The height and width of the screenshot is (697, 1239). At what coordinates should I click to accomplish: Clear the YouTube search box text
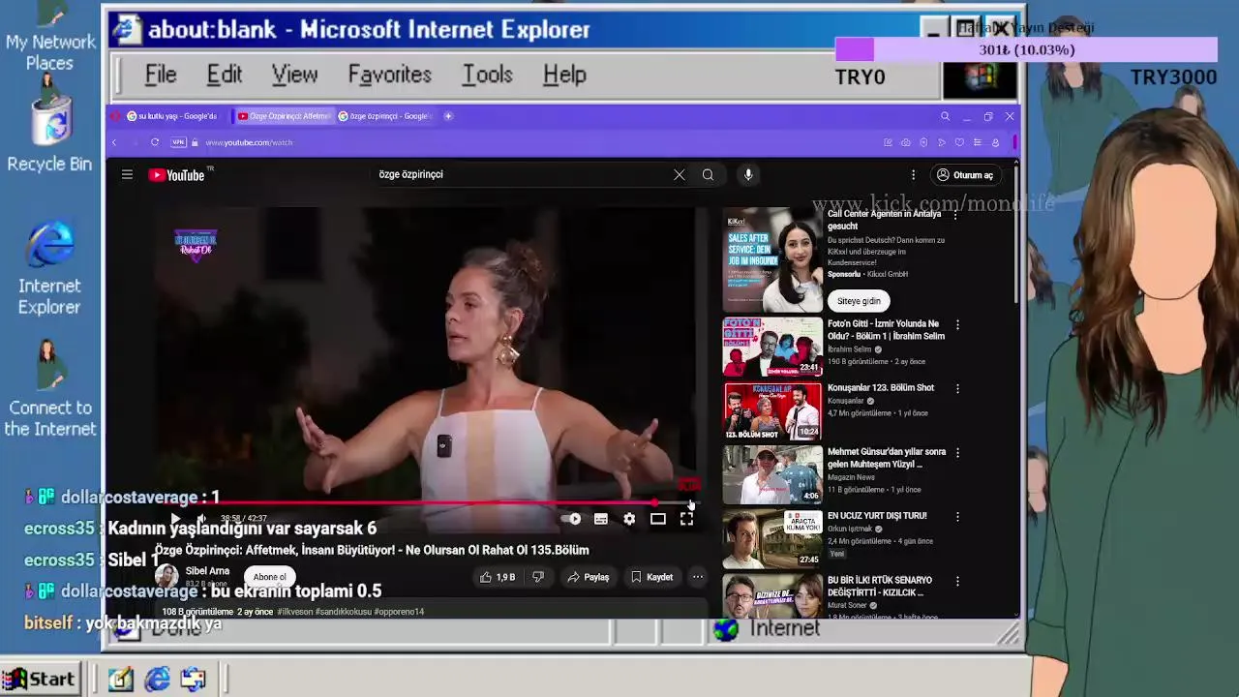tap(680, 175)
